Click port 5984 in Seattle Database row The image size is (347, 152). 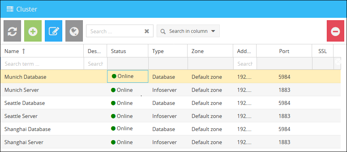pos(284,103)
